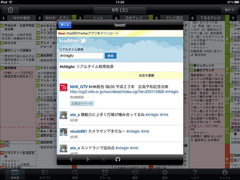Open the カテゴリ tab
The image size is (240, 180).
(45, 174)
